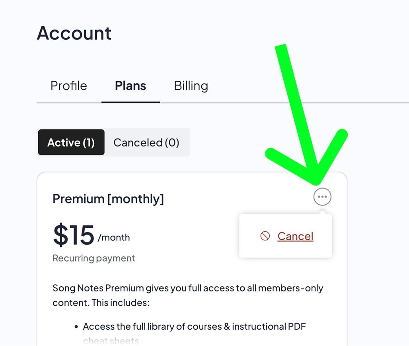Click the bullet dot before Access the full library

click(76, 327)
